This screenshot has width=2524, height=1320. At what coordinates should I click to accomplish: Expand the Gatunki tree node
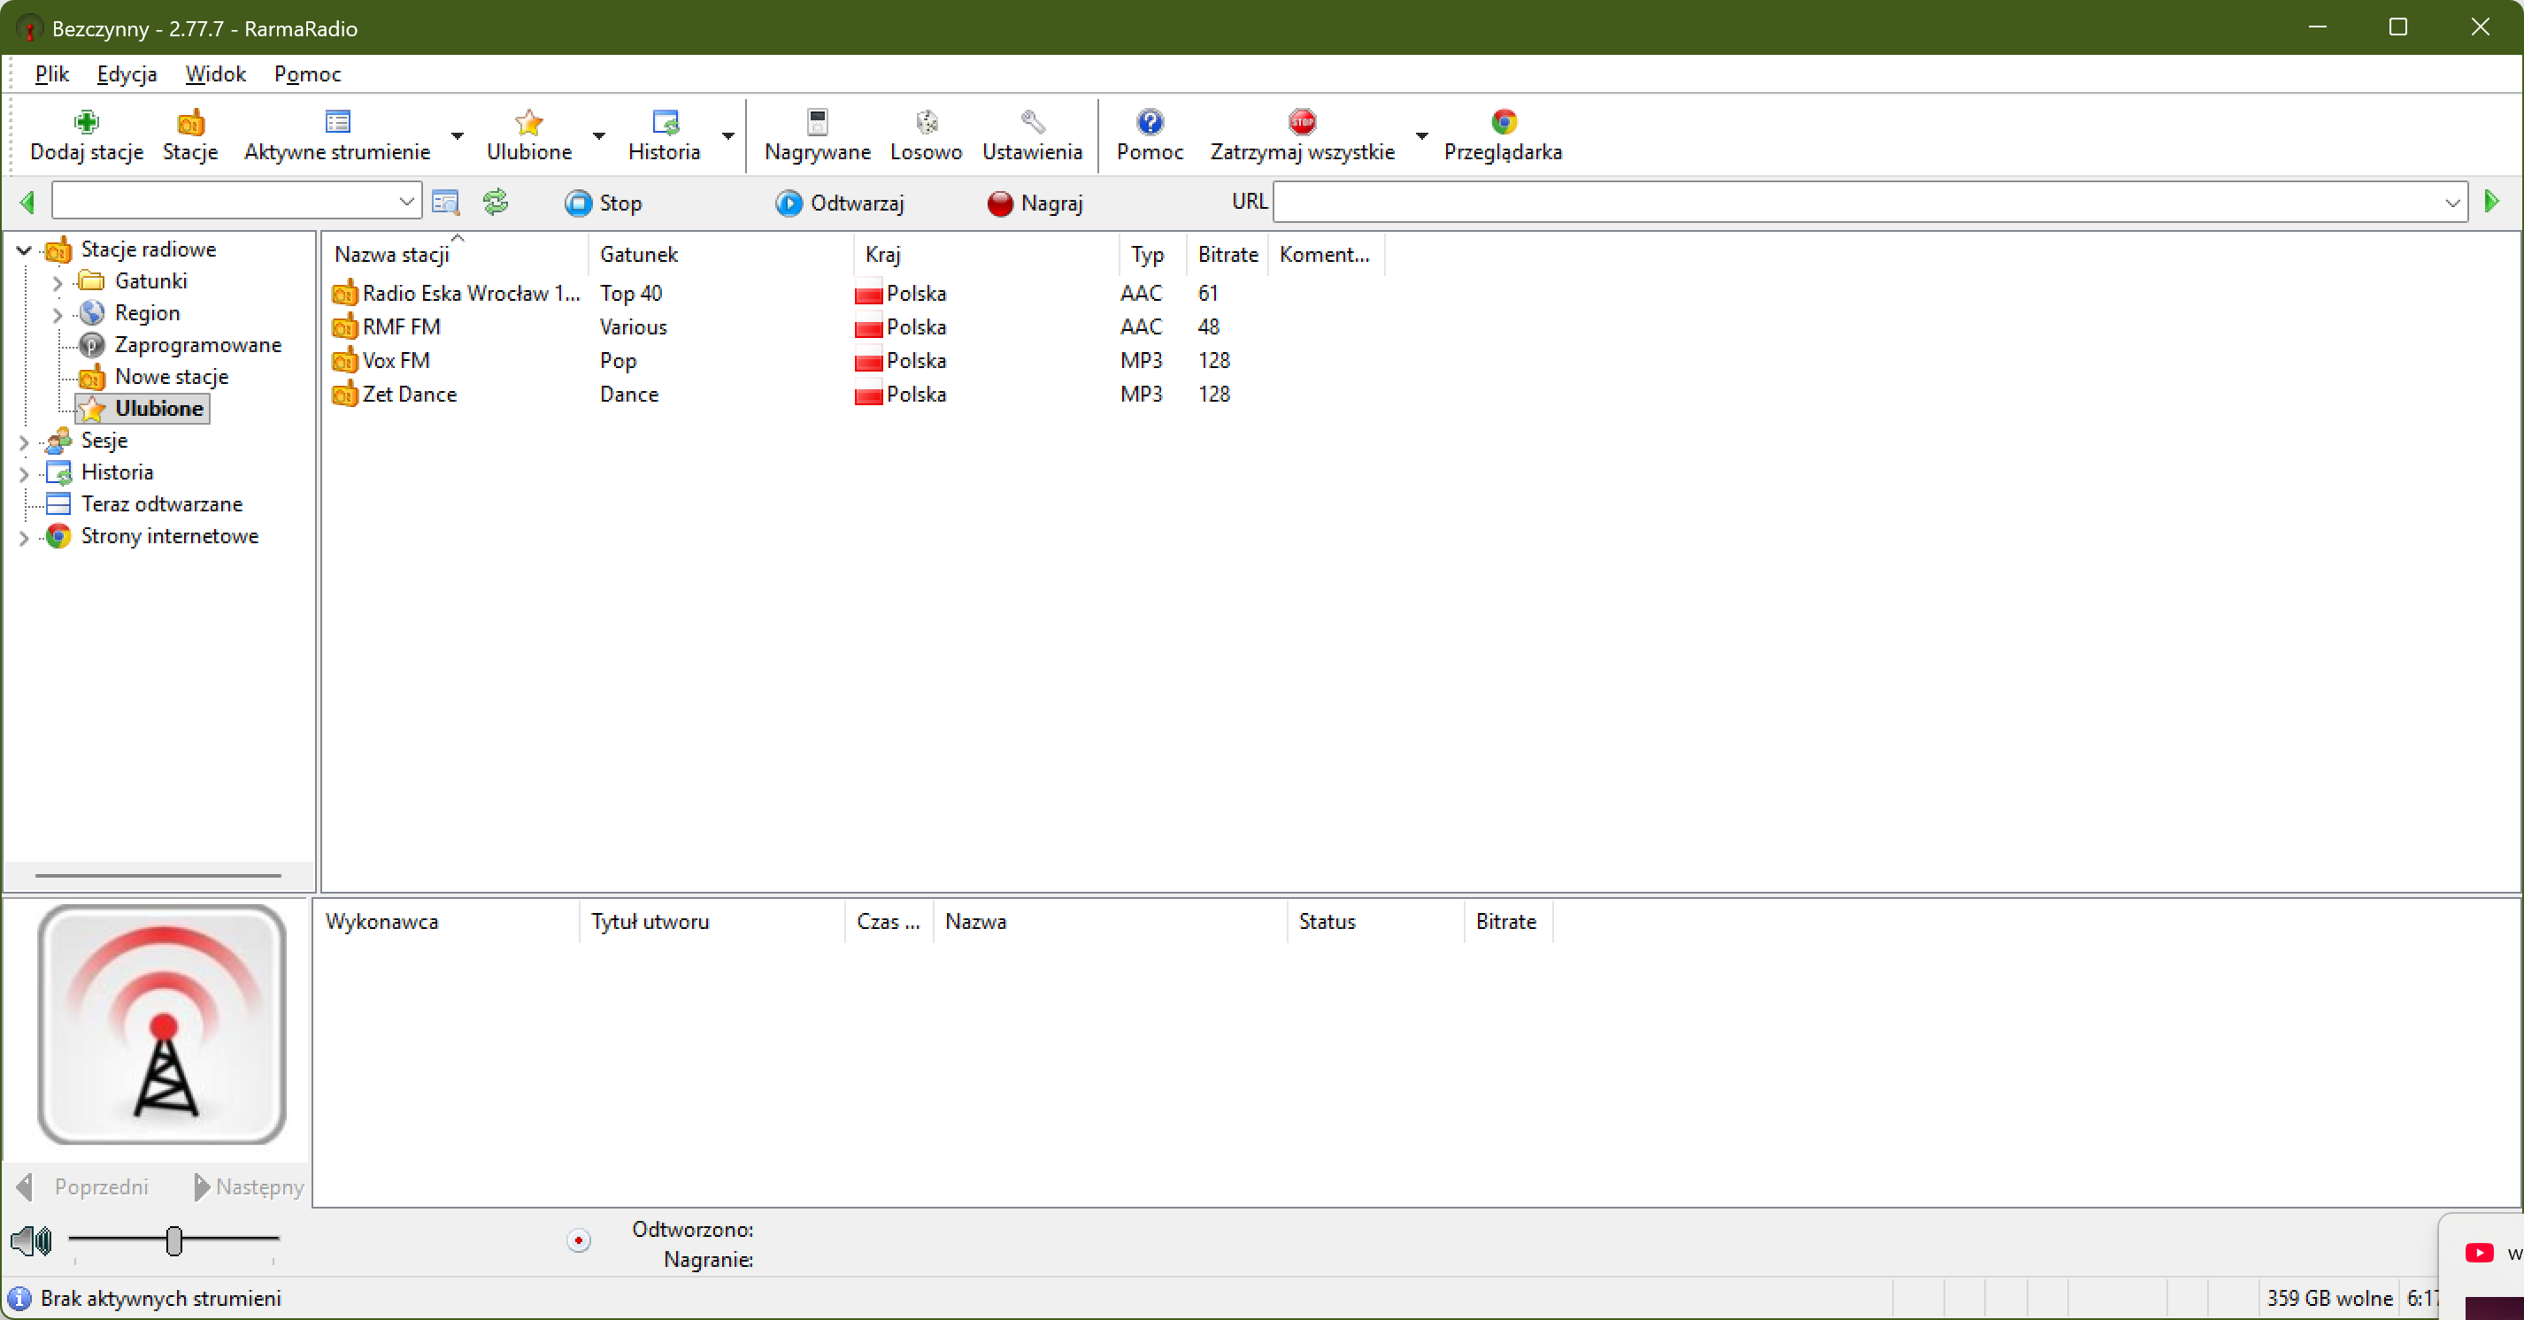click(57, 283)
